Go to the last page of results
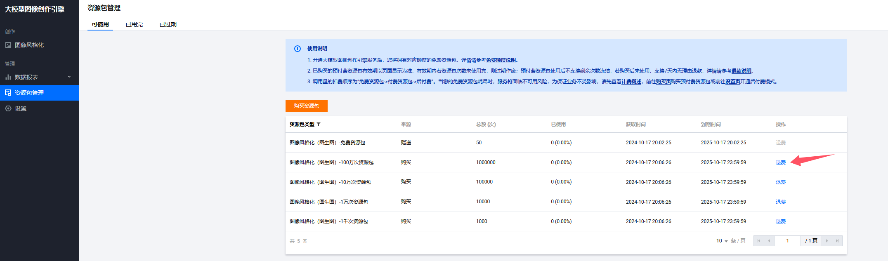888x261 pixels. pyautogui.click(x=837, y=241)
